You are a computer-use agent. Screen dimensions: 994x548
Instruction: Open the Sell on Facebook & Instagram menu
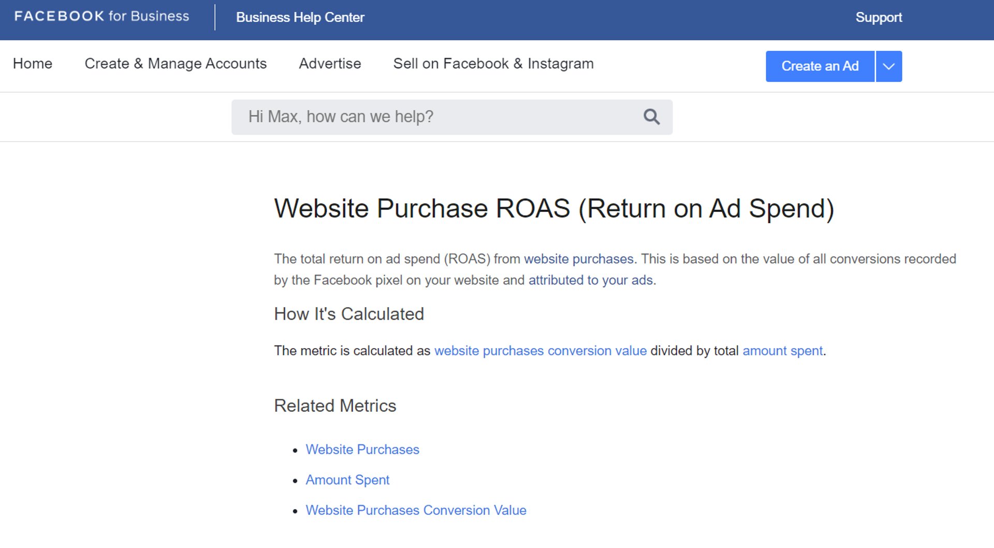[x=493, y=64]
